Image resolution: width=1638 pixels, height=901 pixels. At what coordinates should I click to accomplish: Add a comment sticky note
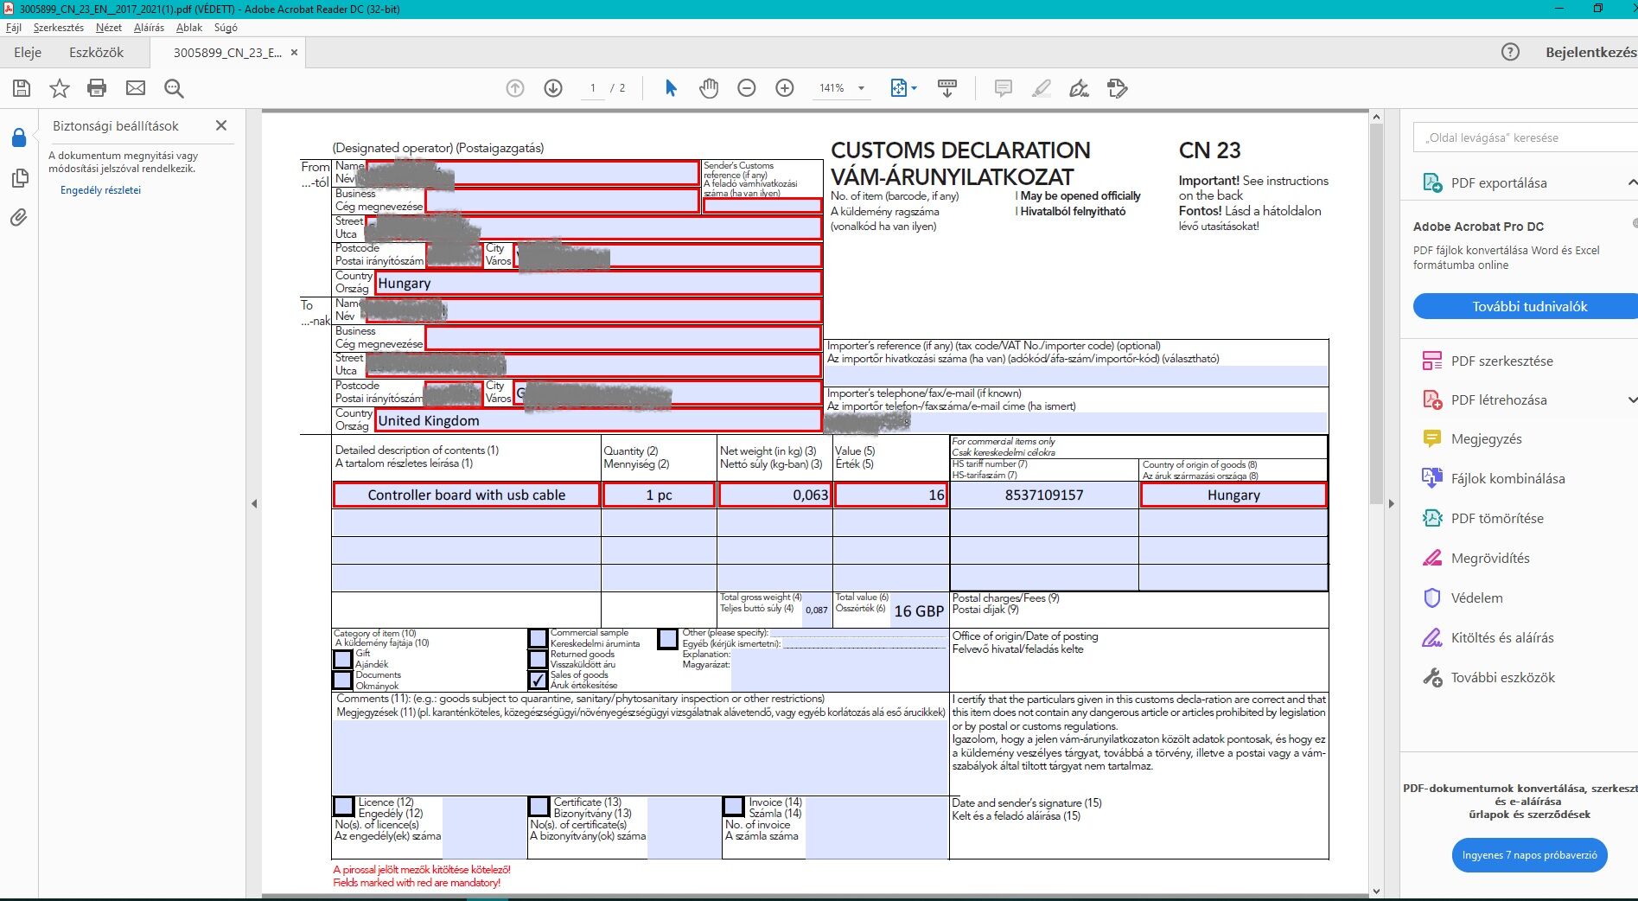coord(1004,88)
